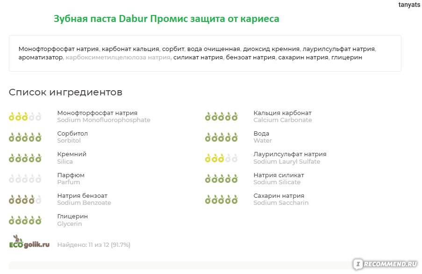The width and height of the screenshot is (422, 274).
Task: Click 'Glycerin' English name
Action: [x=70, y=224]
